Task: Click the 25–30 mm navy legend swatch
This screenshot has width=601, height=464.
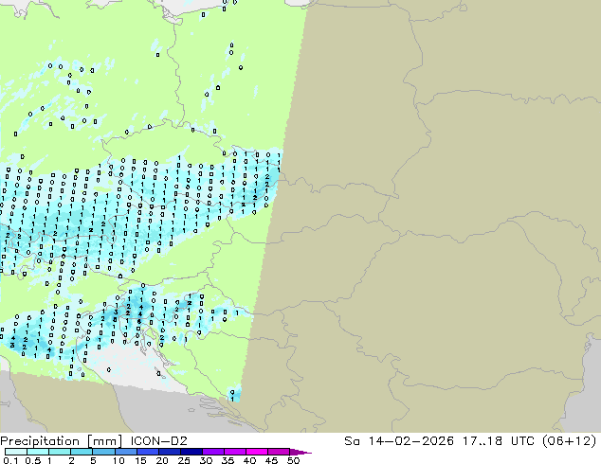Action: (191, 452)
